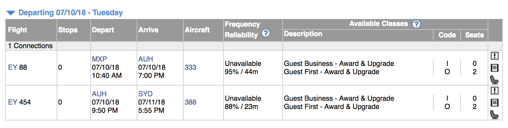The height and width of the screenshot is (128, 508).
Task: Open aircraft type 388 link
Action: (190, 102)
